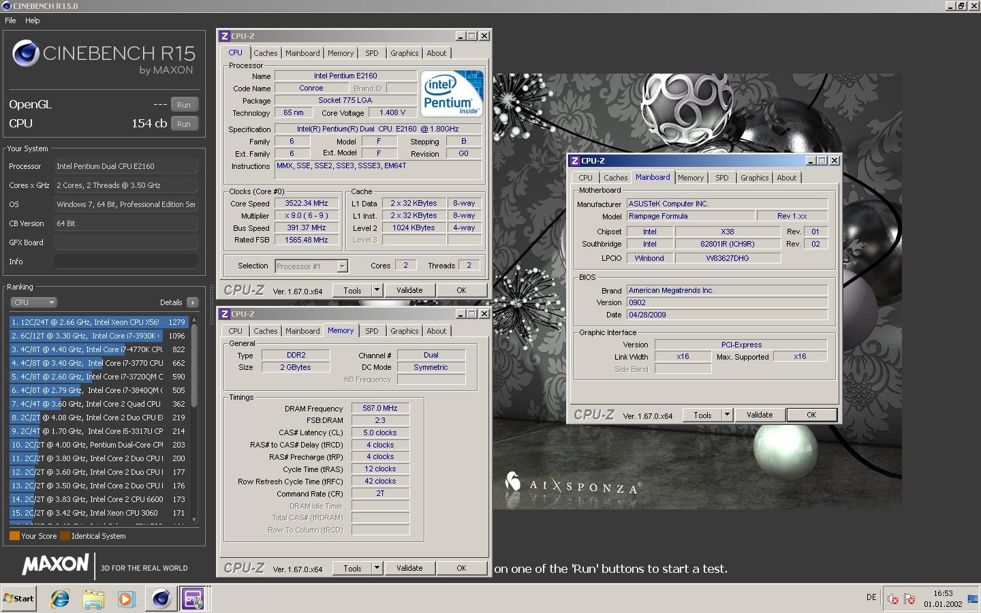The height and width of the screenshot is (613, 981).
Task: Click the Rampage Formula model field
Action: coord(690,217)
